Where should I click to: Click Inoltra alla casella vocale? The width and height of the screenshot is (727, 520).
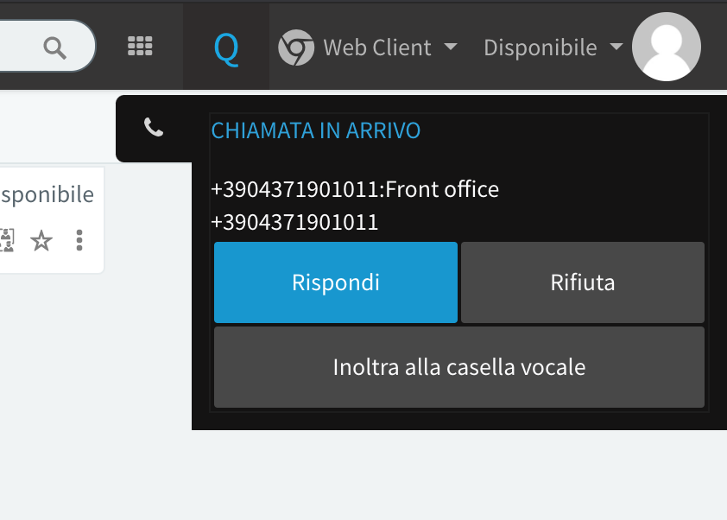(x=458, y=367)
